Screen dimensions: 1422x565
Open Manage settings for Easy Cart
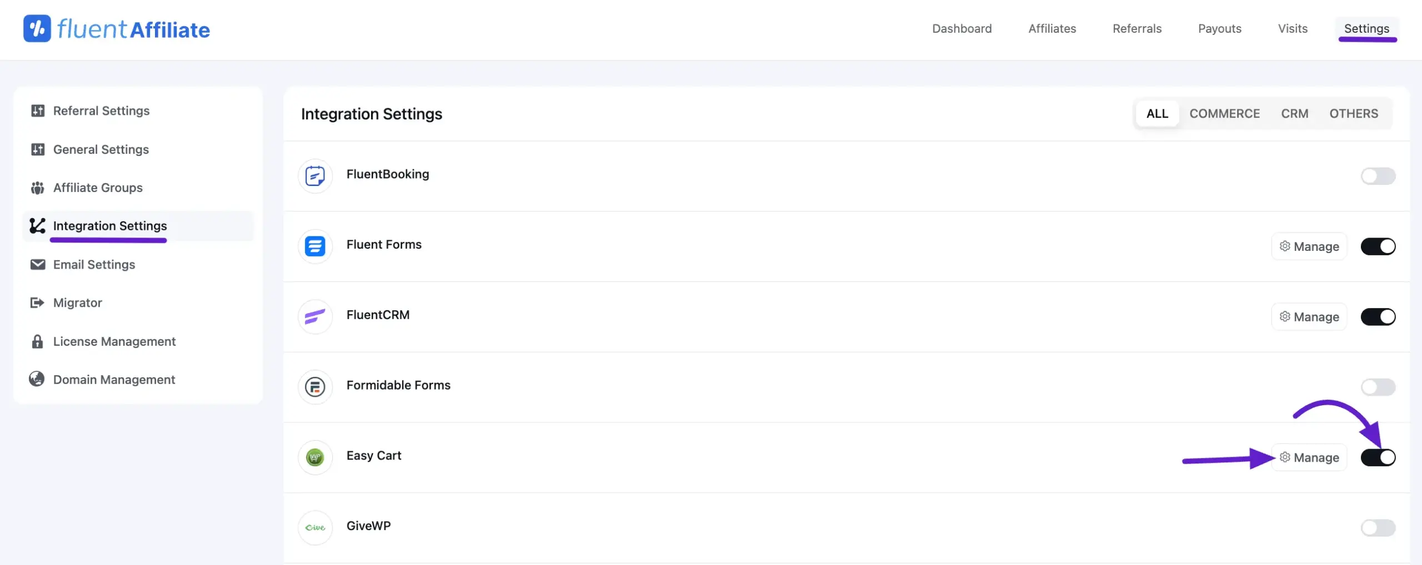pos(1309,457)
